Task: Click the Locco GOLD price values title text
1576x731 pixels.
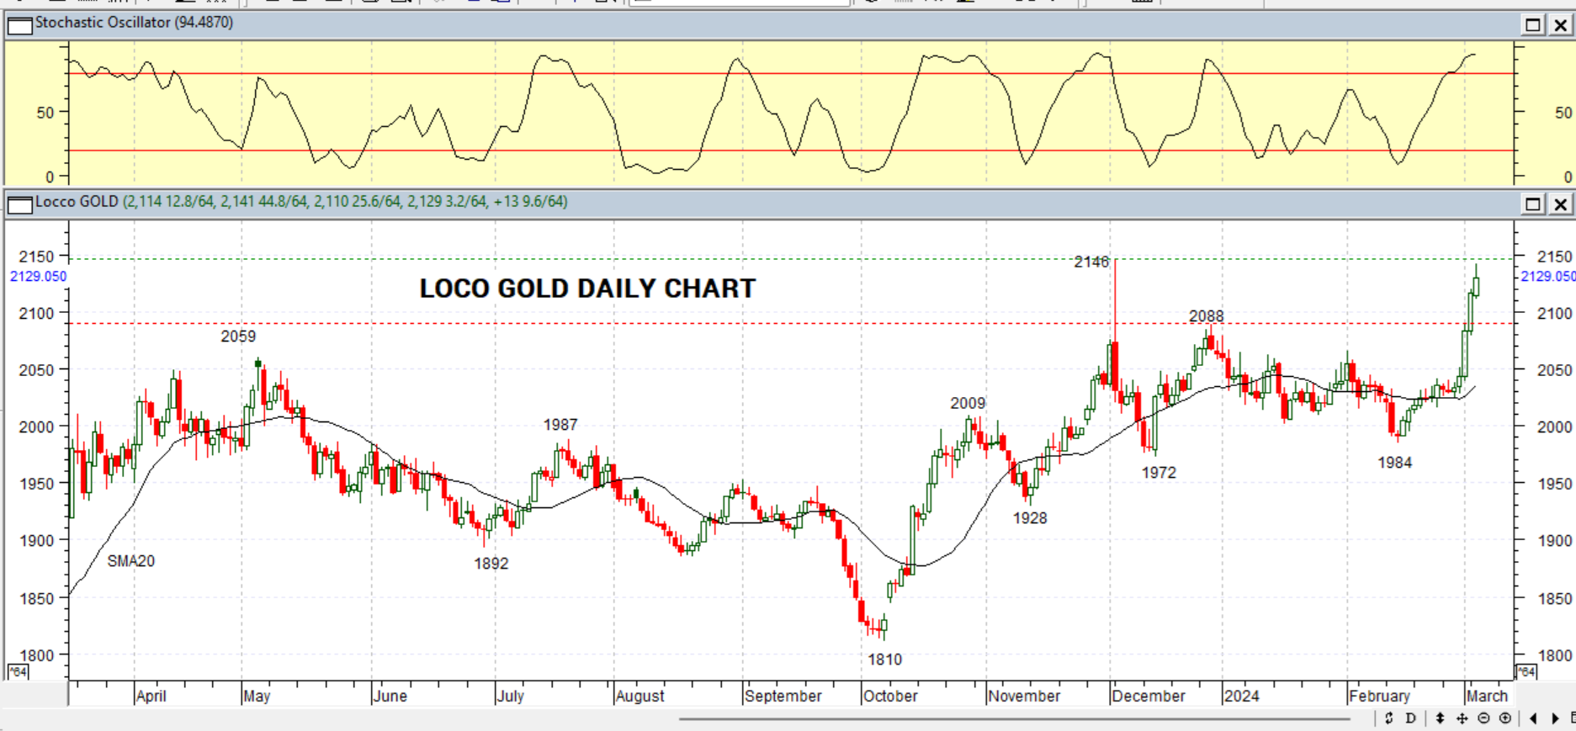Action: [301, 202]
